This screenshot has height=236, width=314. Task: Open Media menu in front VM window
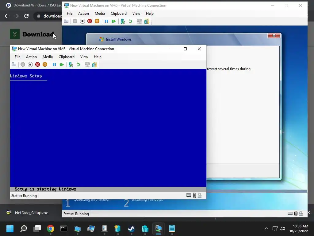click(x=48, y=57)
